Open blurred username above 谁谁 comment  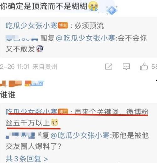[22, 84]
